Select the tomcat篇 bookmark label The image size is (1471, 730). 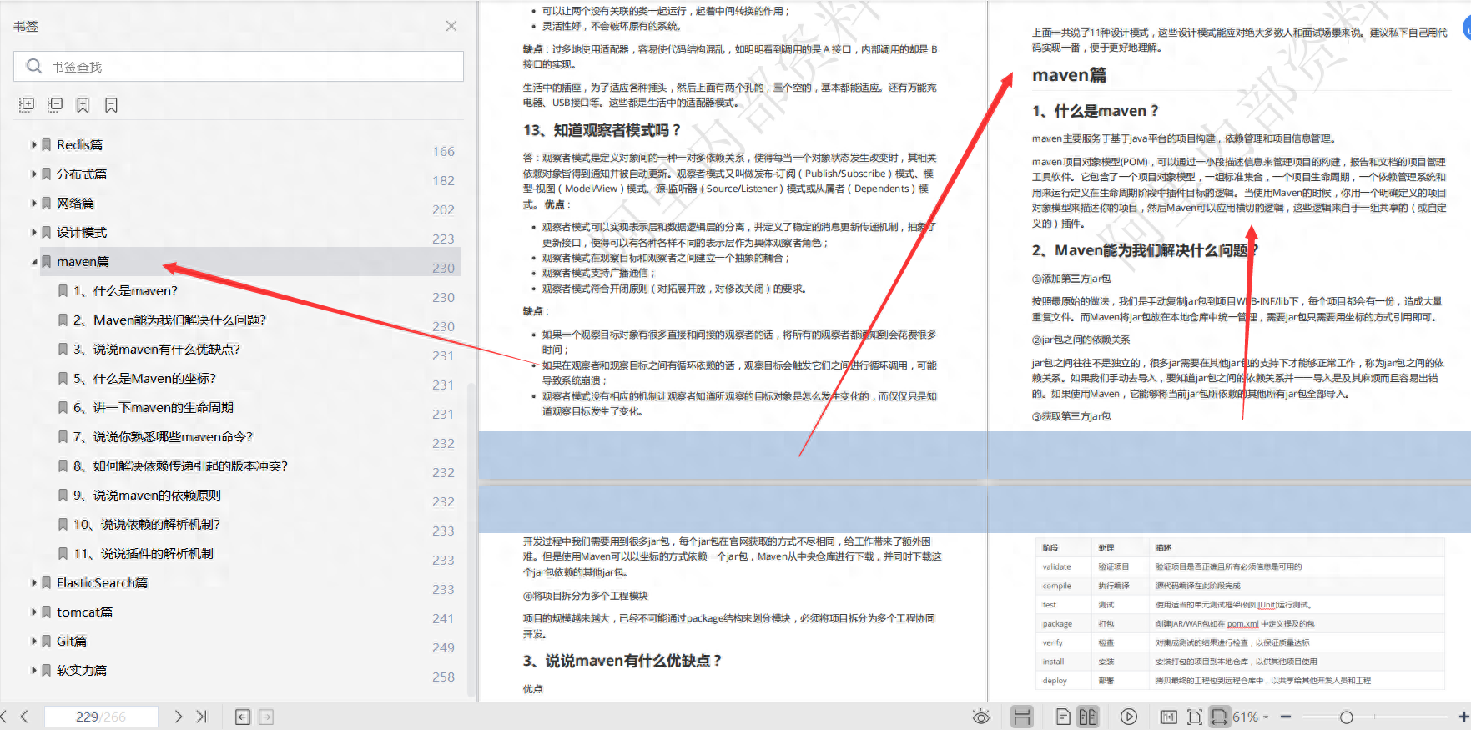tap(84, 612)
